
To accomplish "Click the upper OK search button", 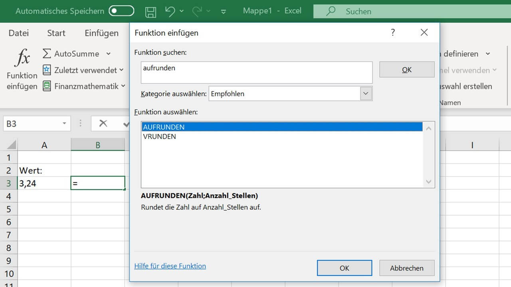I will (x=407, y=69).
